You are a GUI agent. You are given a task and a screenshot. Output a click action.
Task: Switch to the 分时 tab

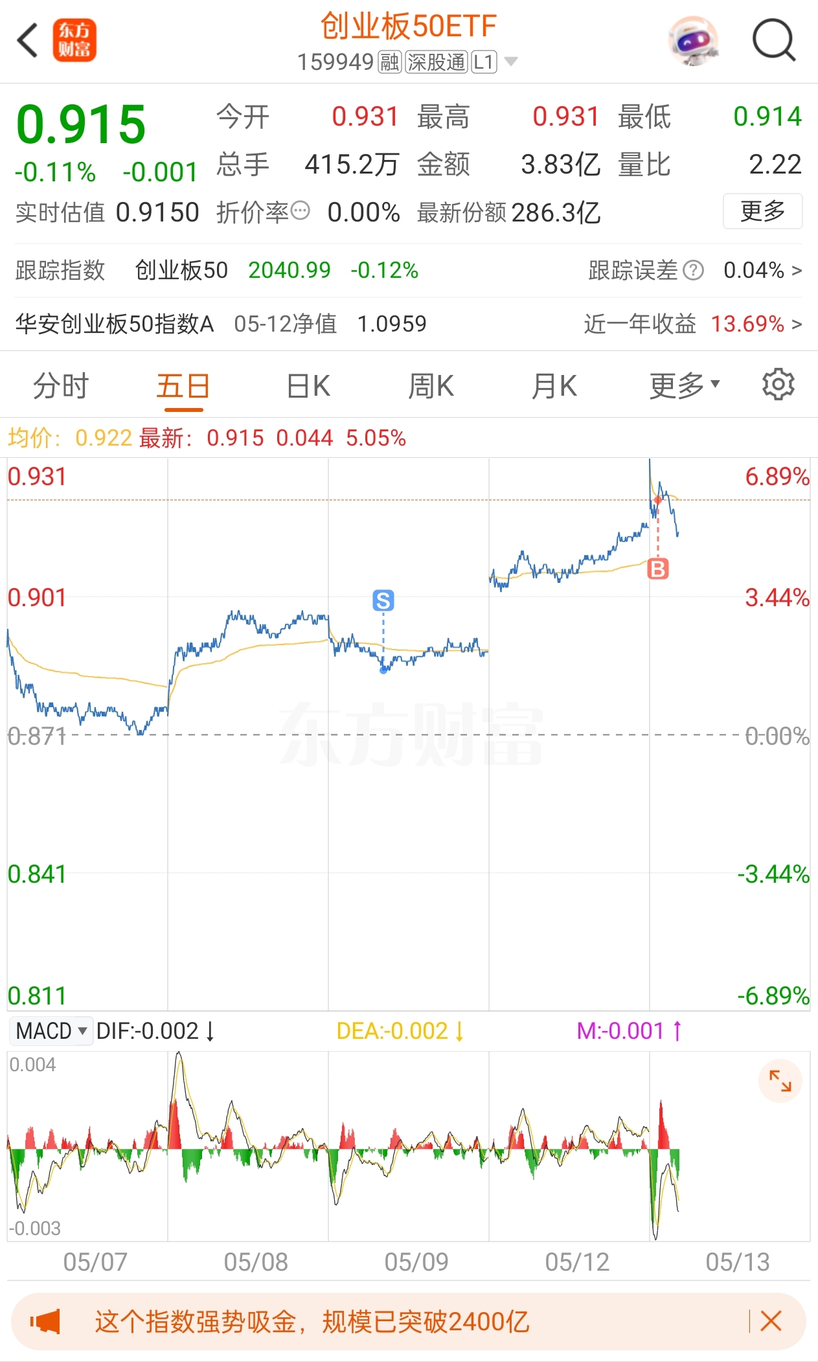click(61, 387)
